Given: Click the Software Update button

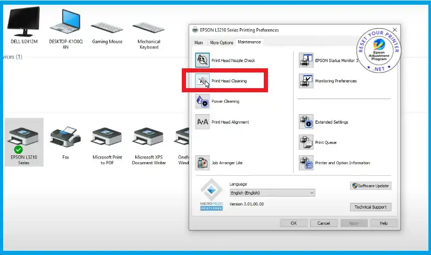Looking at the screenshot, I should tap(370, 186).
